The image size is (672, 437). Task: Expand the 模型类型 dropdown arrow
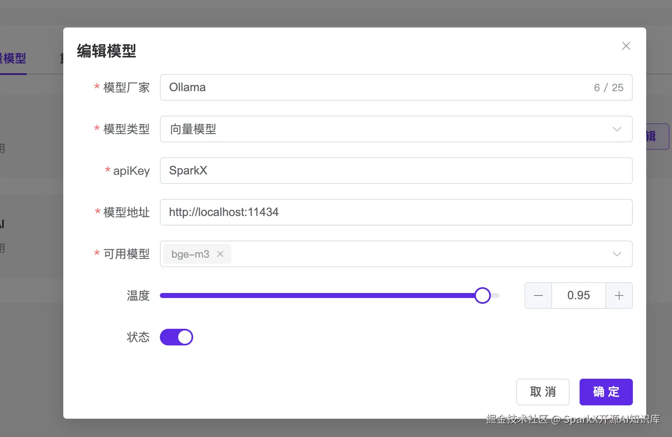click(617, 129)
